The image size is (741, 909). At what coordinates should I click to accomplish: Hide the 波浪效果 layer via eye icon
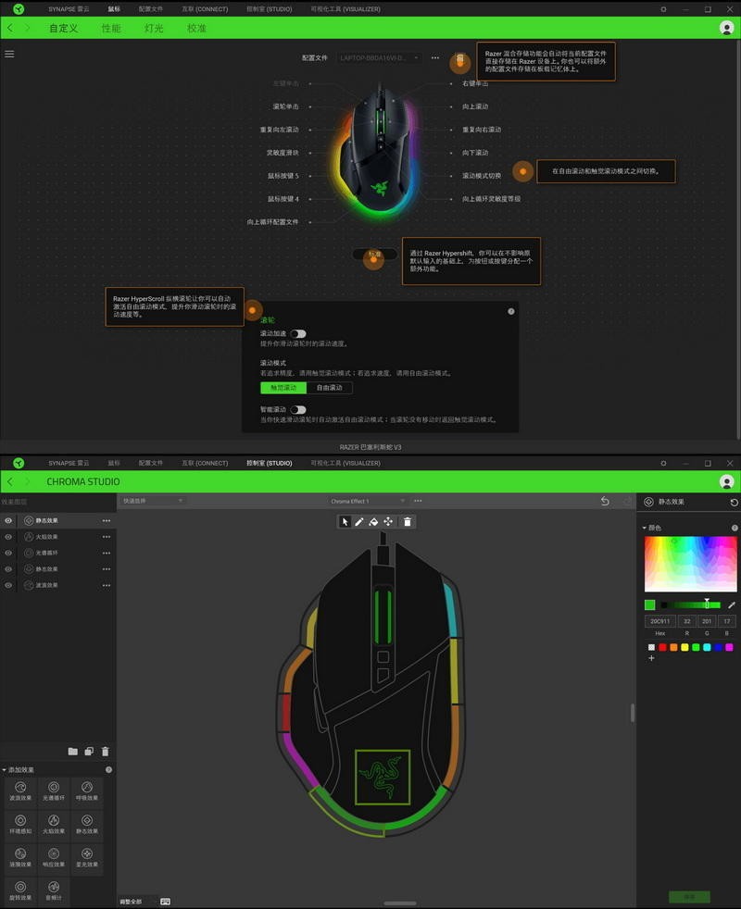coord(8,586)
